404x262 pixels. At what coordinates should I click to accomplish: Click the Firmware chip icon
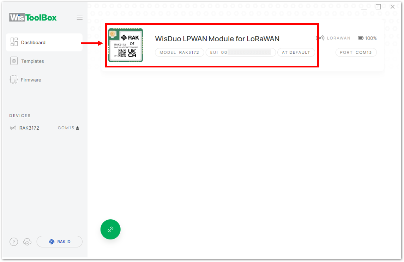14,80
